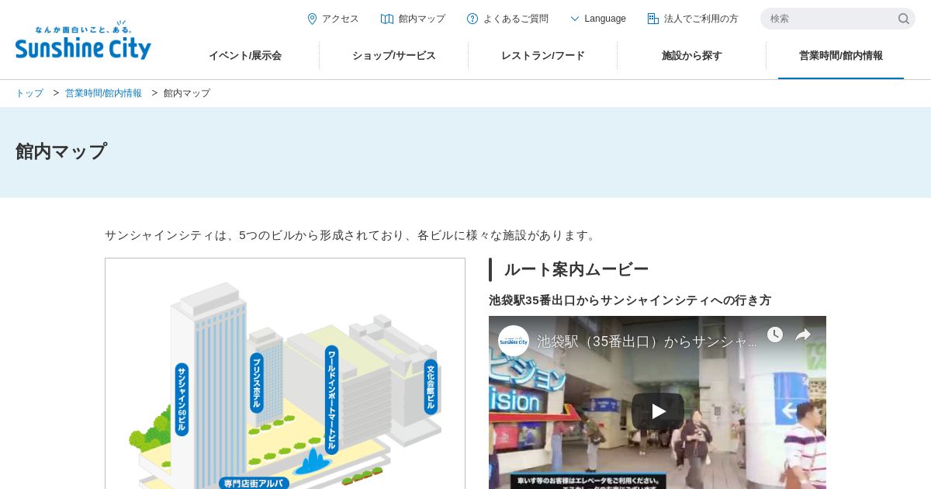Click the ルート案内ムービー heading
The width and height of the screenshot is (931, 489).
tap(576, 269)
